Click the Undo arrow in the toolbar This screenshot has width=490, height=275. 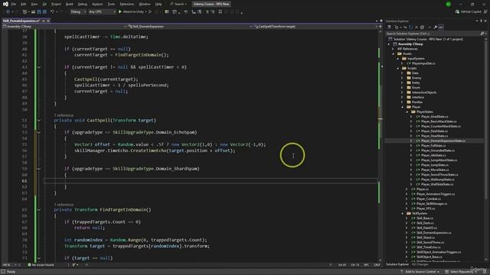pos(52,12)
